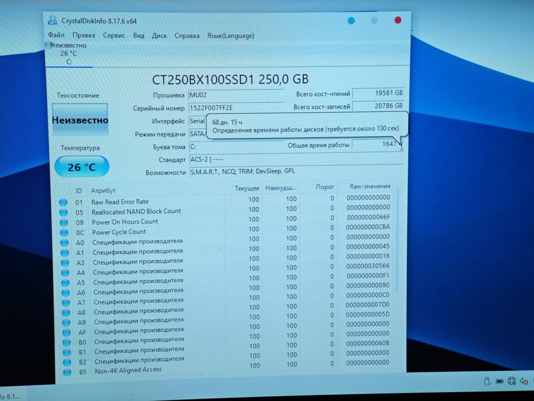Click the CrystalDiskInfo title bar icon
The height and width of the screenshot is (401, 534).
pos(53,21)
